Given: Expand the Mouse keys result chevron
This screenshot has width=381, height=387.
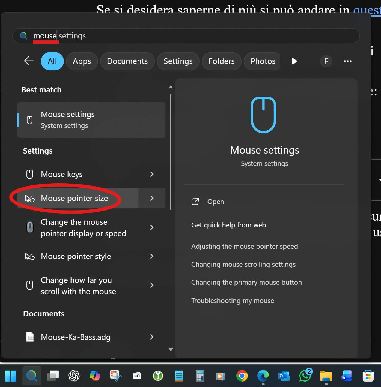Looking at the screenshot, I should pos(152,174).
